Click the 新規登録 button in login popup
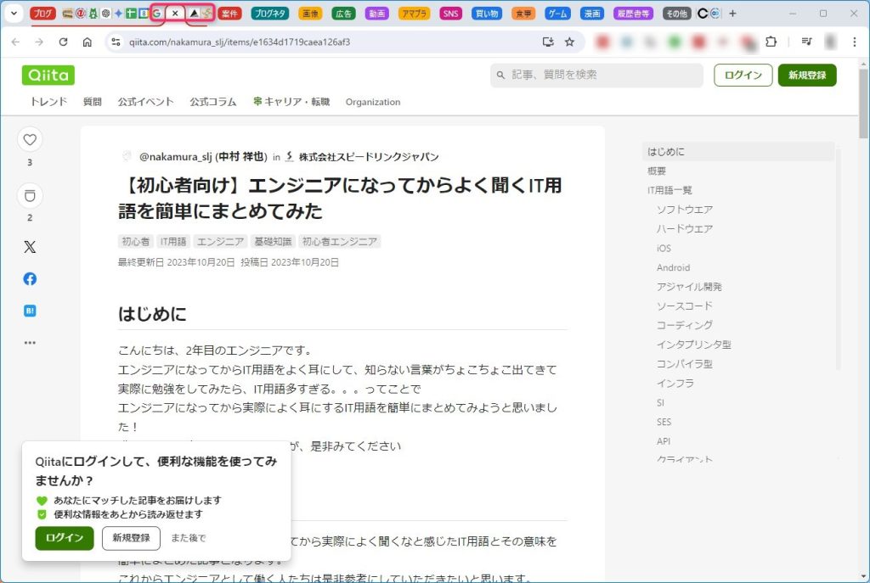The width and height of the screenshot is (870, 583). coord(131,538)
